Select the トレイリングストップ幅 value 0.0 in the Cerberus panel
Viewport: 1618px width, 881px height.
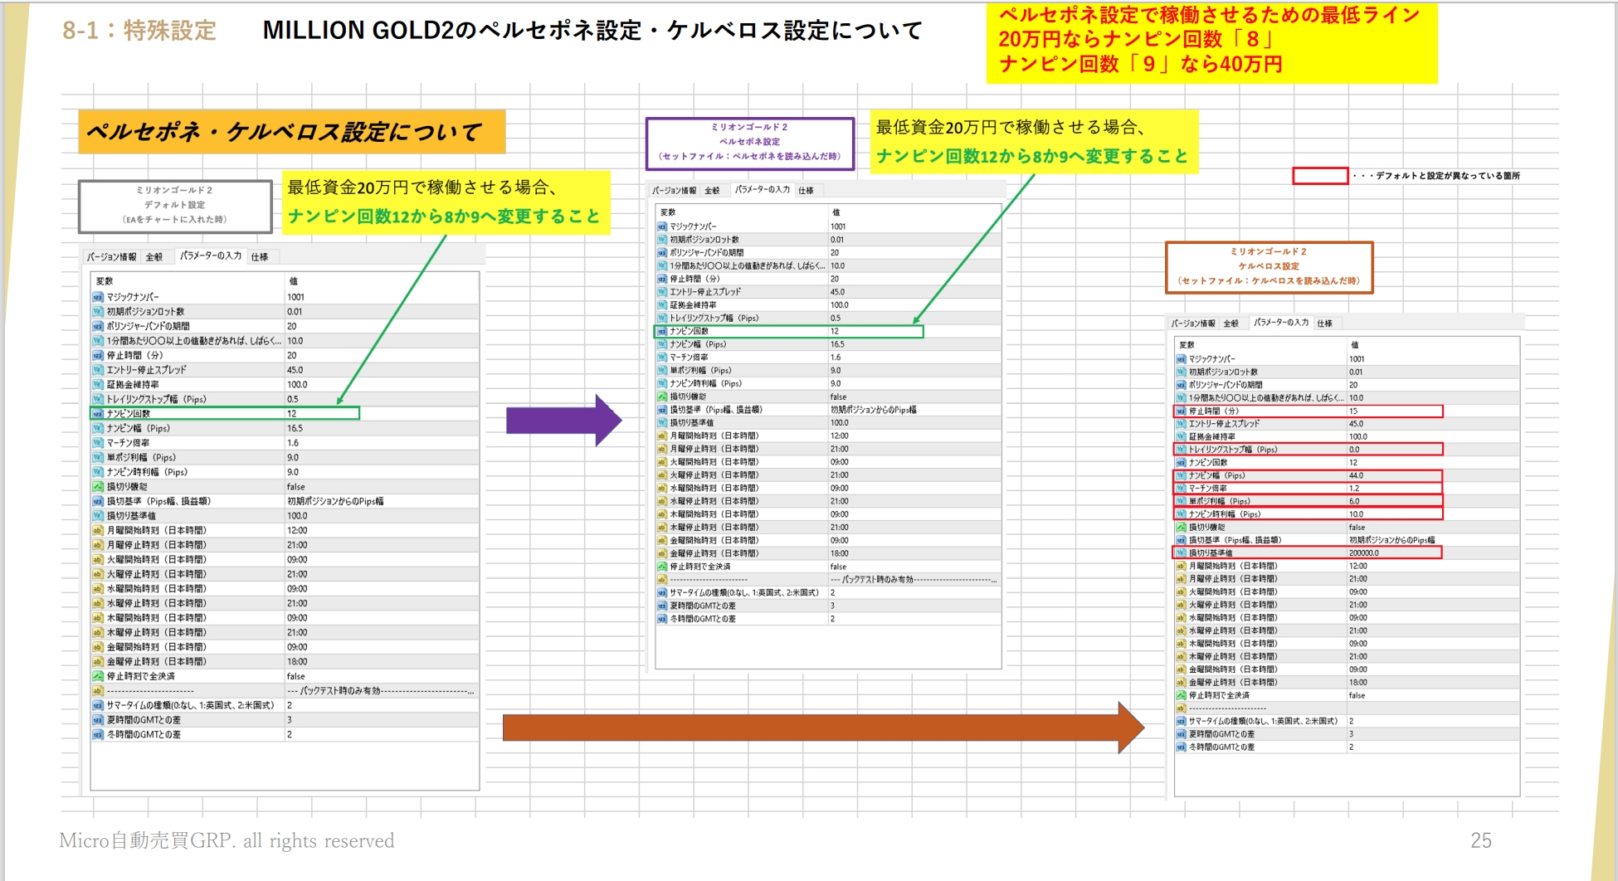click(1354, 450)
